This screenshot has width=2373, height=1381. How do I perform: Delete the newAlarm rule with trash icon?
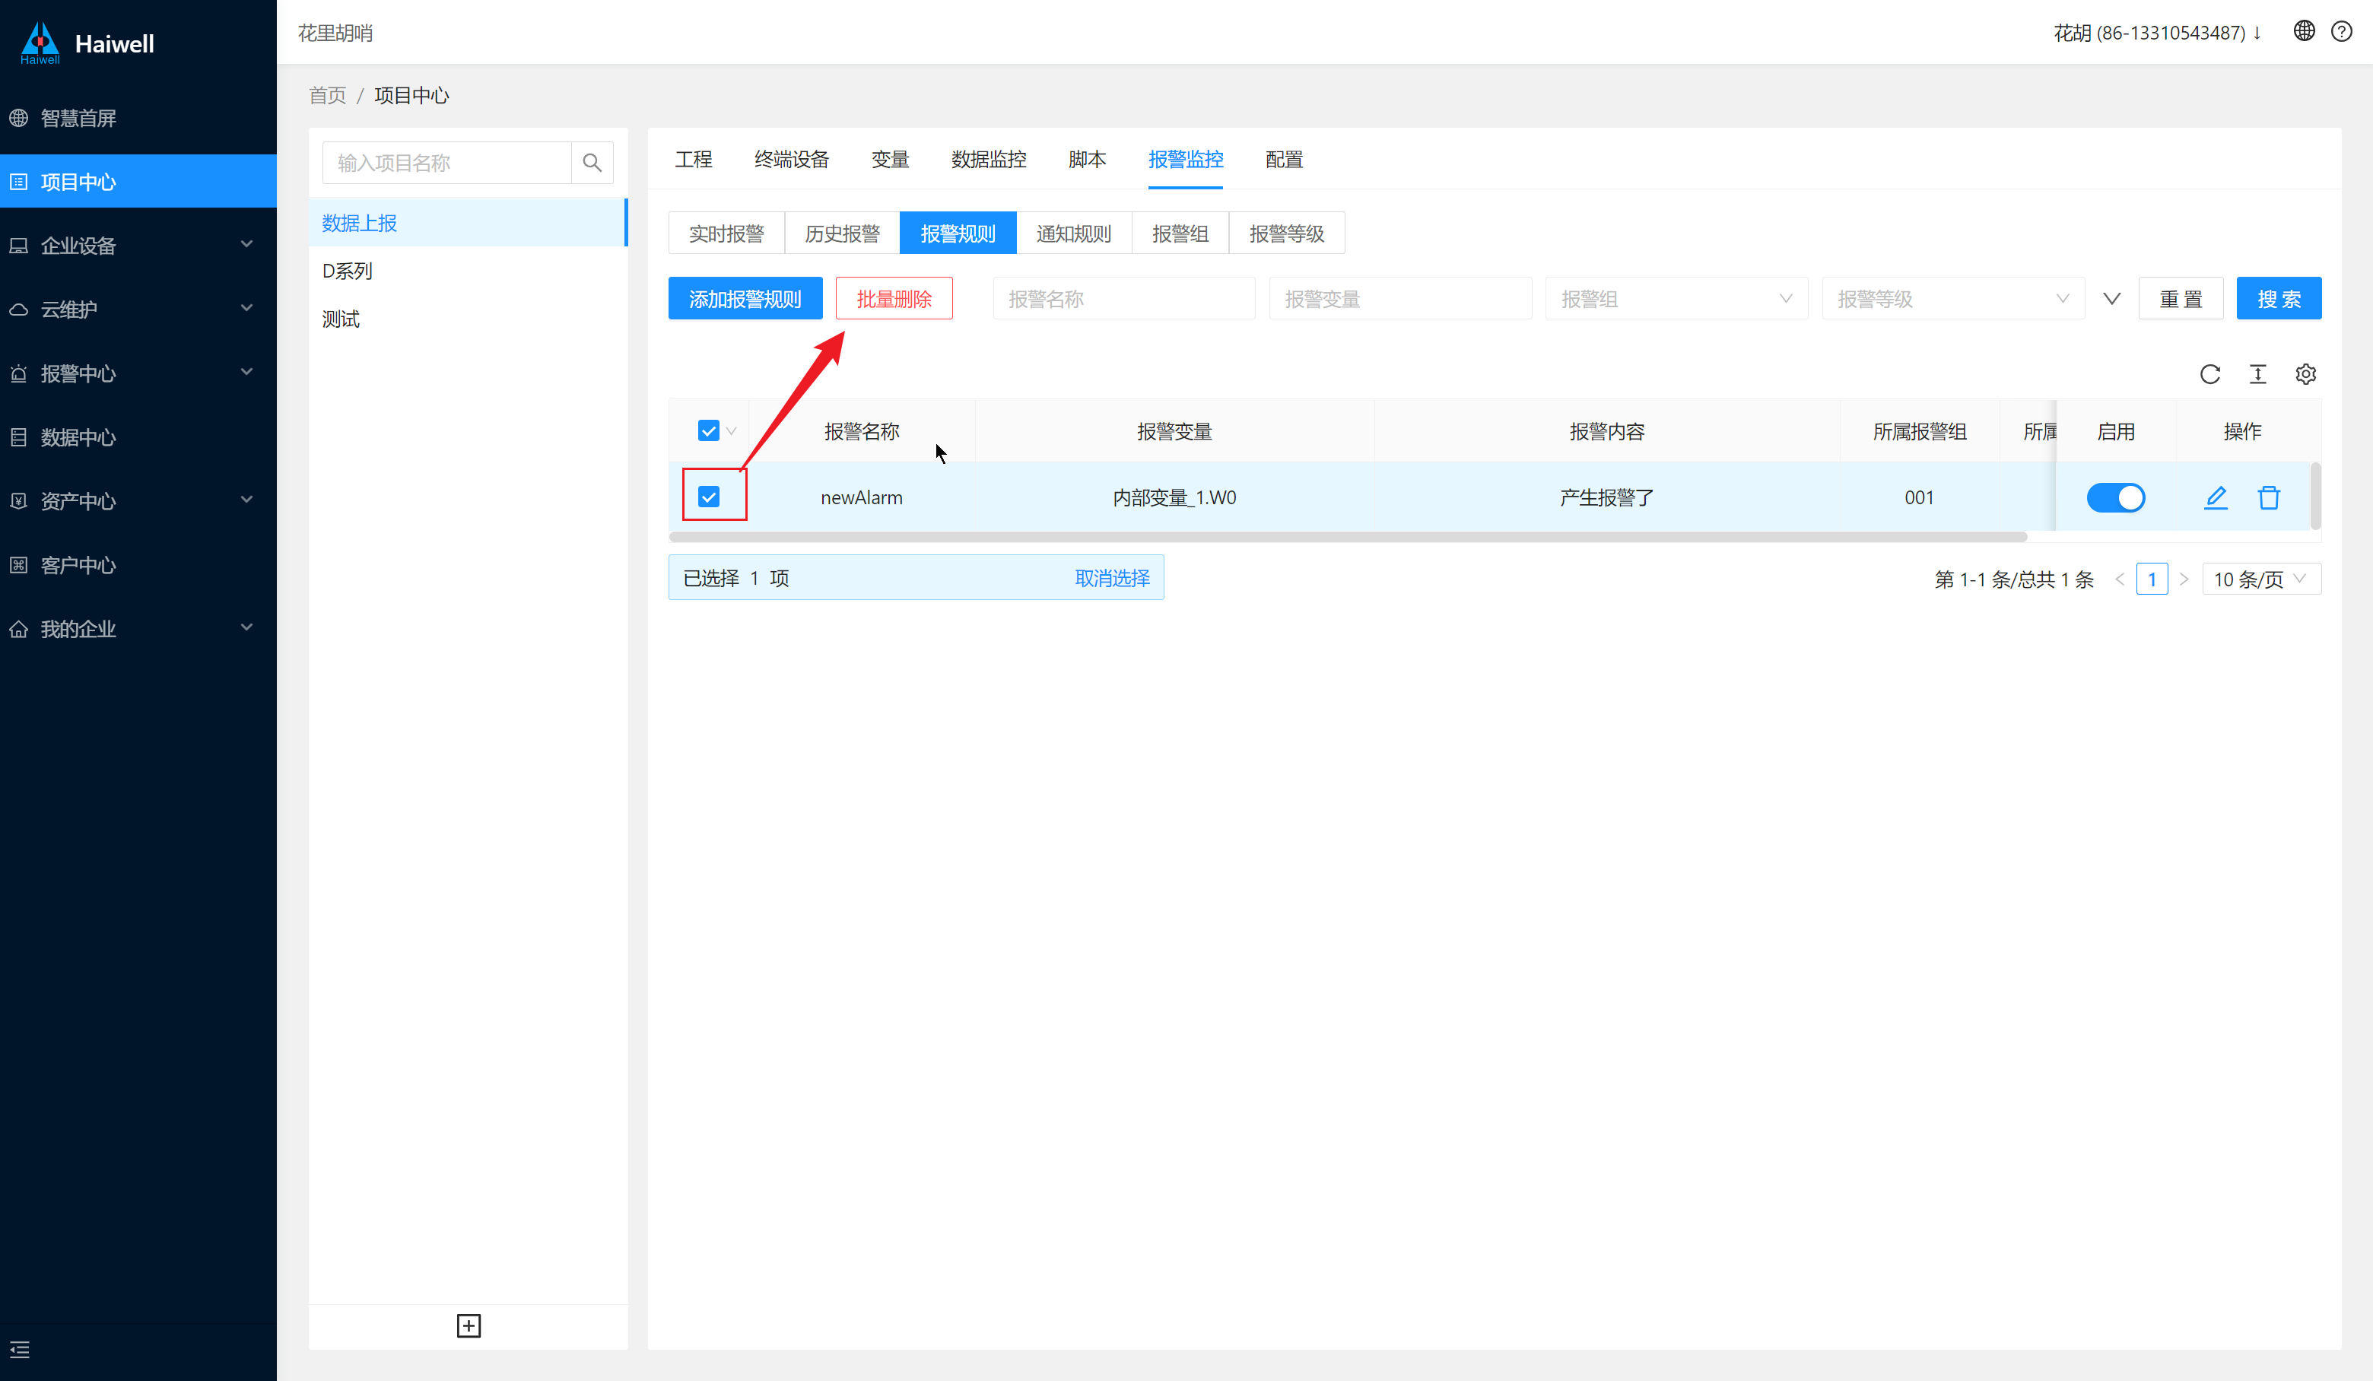tap(2269, 497)
